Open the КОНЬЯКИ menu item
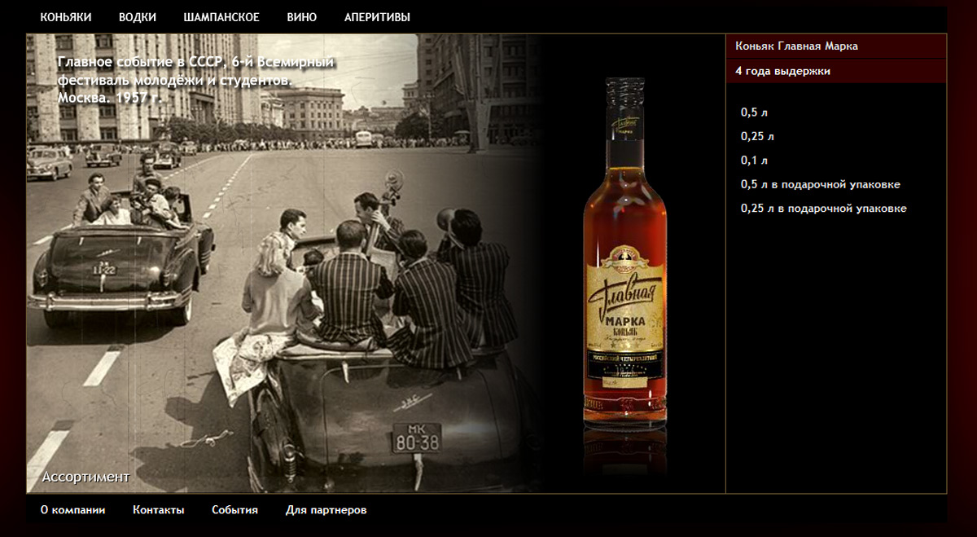 66,17
